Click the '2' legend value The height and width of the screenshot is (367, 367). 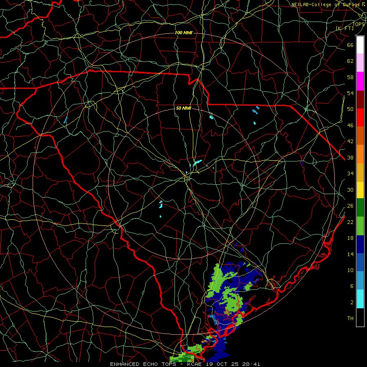pyautogui.click(x=352, y=302)
